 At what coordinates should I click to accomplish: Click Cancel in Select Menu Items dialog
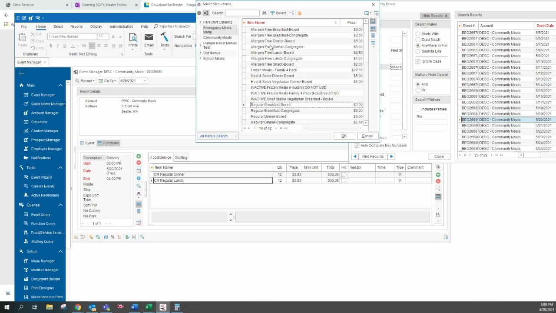pos(367,136)
